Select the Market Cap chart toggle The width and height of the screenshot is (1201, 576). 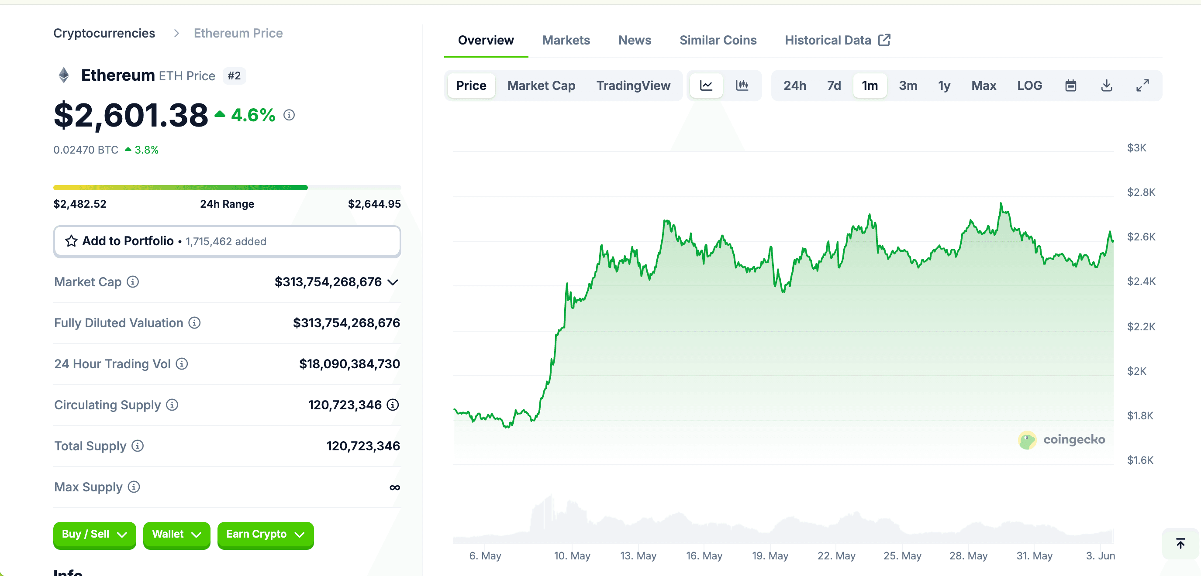coord(541,85)
